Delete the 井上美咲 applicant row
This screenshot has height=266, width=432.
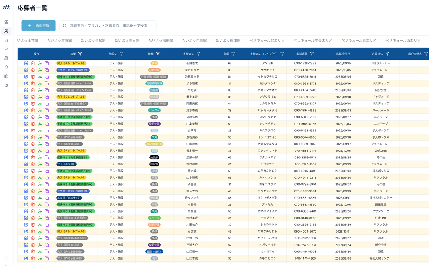pos(33,97)
